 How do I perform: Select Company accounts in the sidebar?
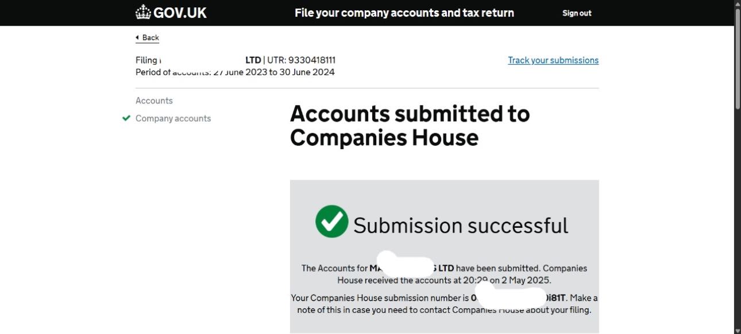click(173, 118)
